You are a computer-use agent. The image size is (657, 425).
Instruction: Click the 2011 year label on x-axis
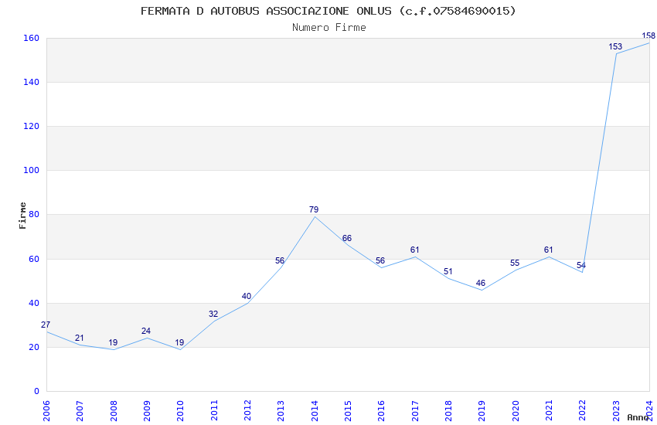(213, 410)
